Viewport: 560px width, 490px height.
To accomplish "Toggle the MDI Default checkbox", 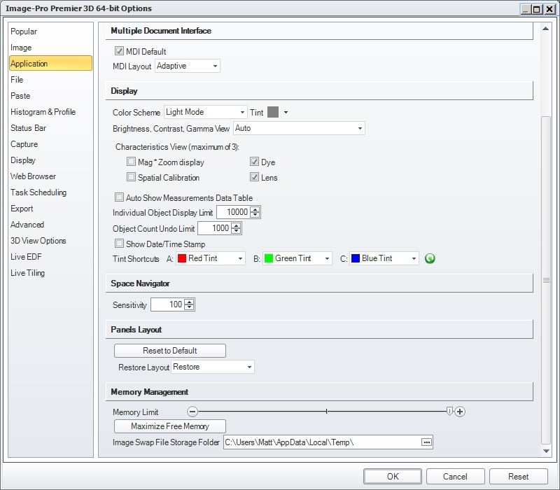I will 119,51.
